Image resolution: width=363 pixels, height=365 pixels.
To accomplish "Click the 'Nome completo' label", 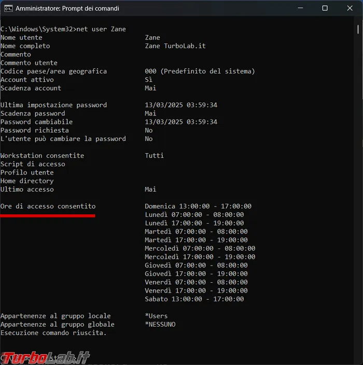I will point(25,46).
